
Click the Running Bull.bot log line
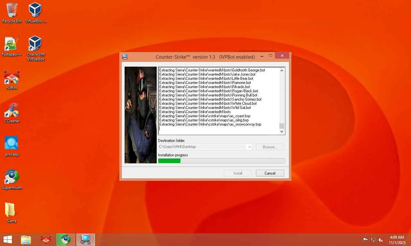pyautogui.click(x=208, y=95)
